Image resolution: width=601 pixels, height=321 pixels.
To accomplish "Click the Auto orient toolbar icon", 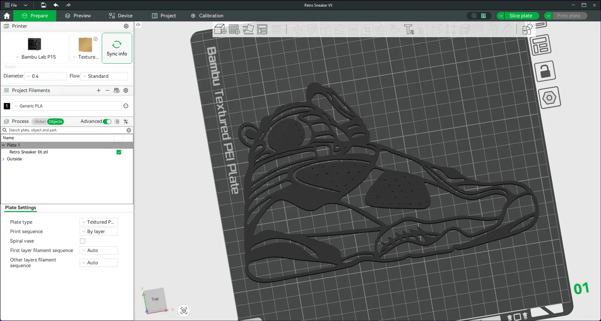I will click(248, 29).
